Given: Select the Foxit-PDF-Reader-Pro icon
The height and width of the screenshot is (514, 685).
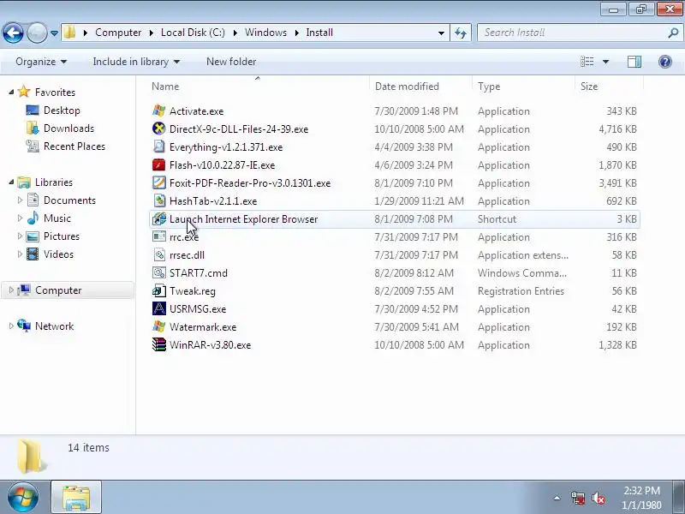Looking at the screenshot, I should (159, 182).
